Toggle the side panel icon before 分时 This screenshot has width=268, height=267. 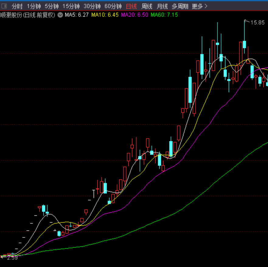[x=4, y=6]
